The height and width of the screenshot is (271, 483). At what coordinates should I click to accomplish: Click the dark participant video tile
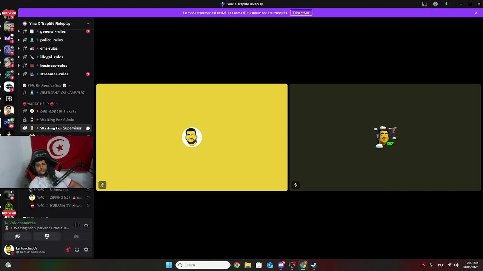coord(385,137)
